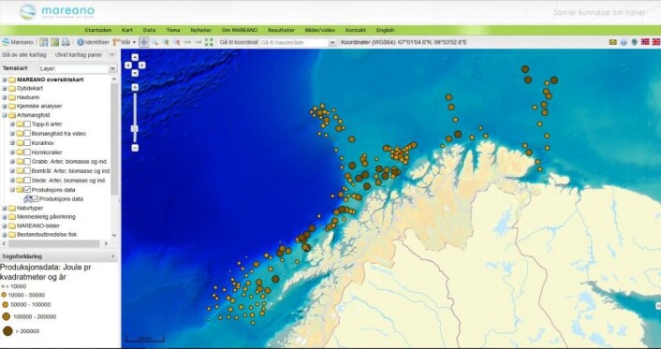
Task: Collapse the Tegnforklaring legend panel
Action: tap(113, 256)
